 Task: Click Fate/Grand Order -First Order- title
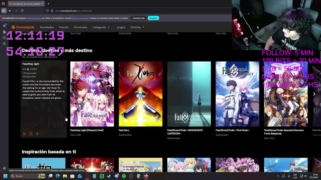pyautogui.click(x=232, y=130)
